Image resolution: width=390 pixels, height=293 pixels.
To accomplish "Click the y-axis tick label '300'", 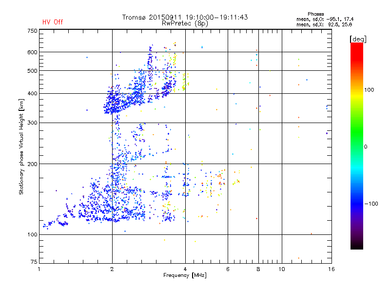I will point(32,123).
